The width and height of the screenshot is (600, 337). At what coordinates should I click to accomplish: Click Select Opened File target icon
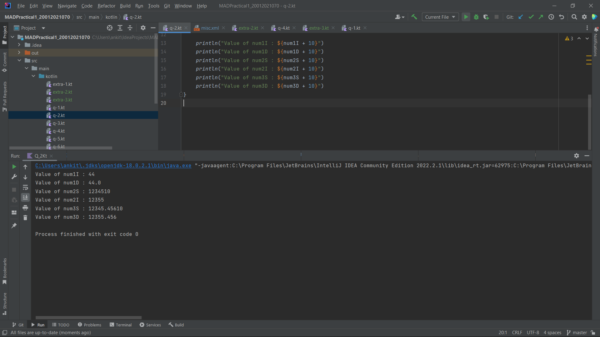(110, 28)
